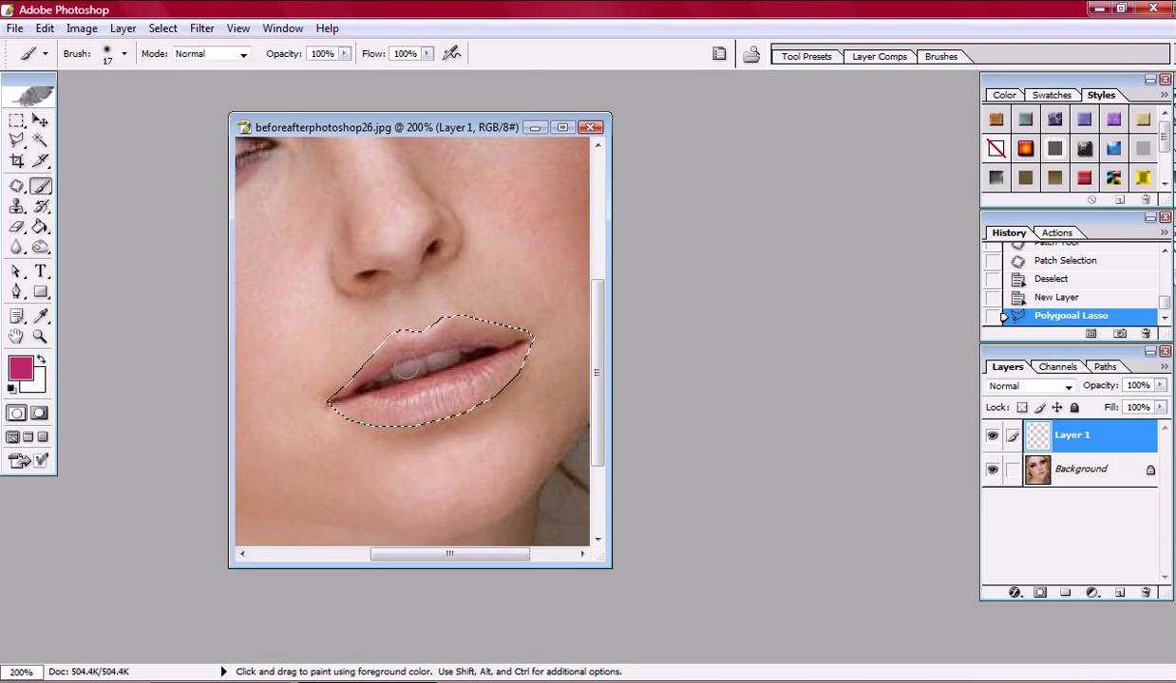Add a layer style in Layers panel
Viewport: 1176px width, 683px height.
click(x=1015, y=593)
